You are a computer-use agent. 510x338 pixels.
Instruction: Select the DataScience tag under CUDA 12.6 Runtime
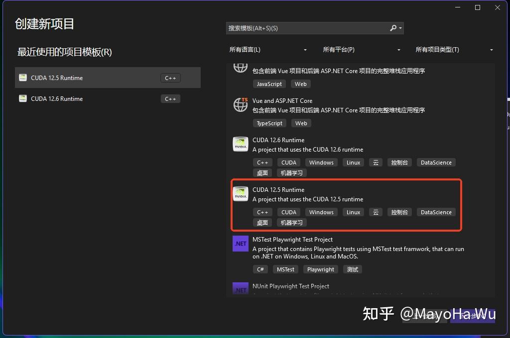[436, 162]
